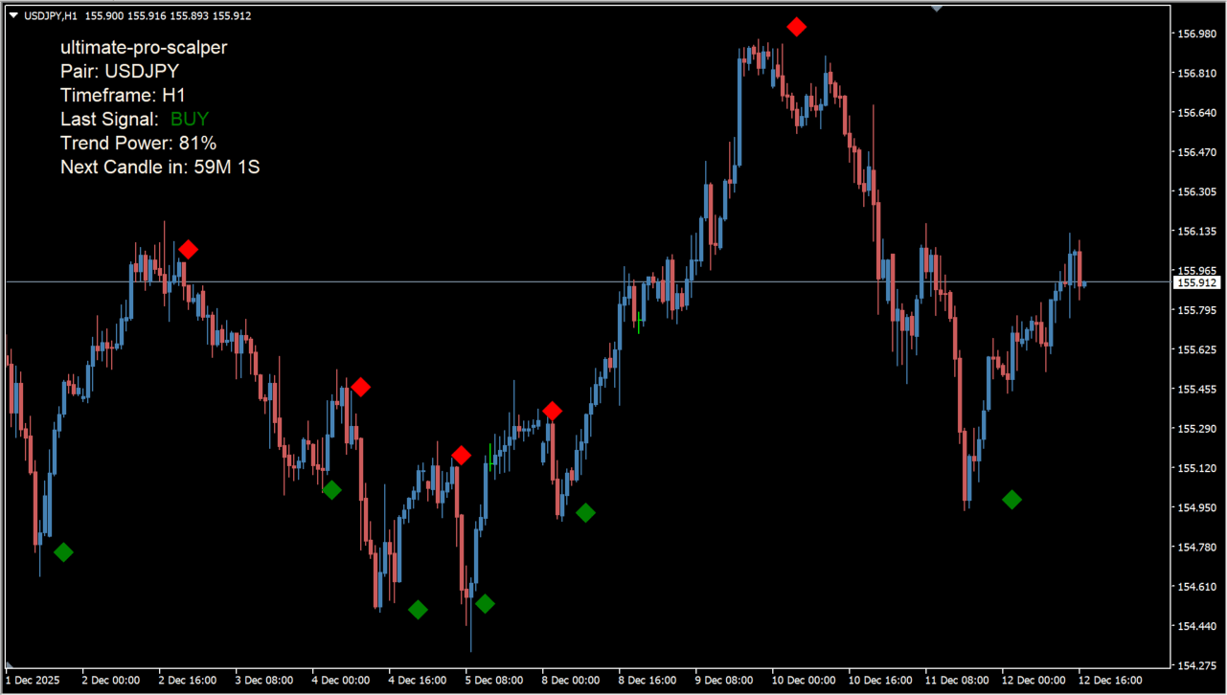Click the gray chart shift triangle at top
This screenshot has width=1227, height=695.
click(937, 7)
